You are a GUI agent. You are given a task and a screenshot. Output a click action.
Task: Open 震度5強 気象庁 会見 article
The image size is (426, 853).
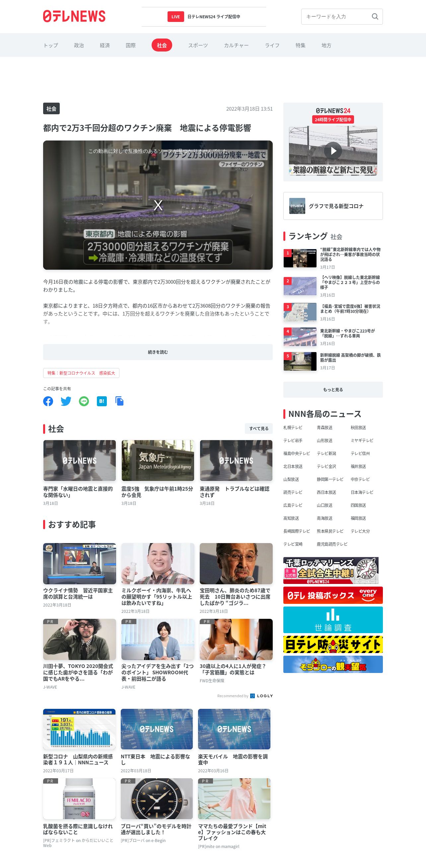tap(158, 473)
